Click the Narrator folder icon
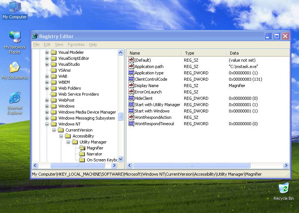Image resolution: width=299 pixels, height=213 pixels. coord(82,154)
